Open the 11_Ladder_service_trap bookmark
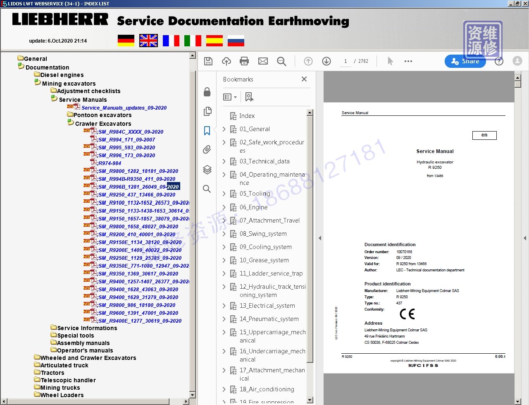 (271, 273)
